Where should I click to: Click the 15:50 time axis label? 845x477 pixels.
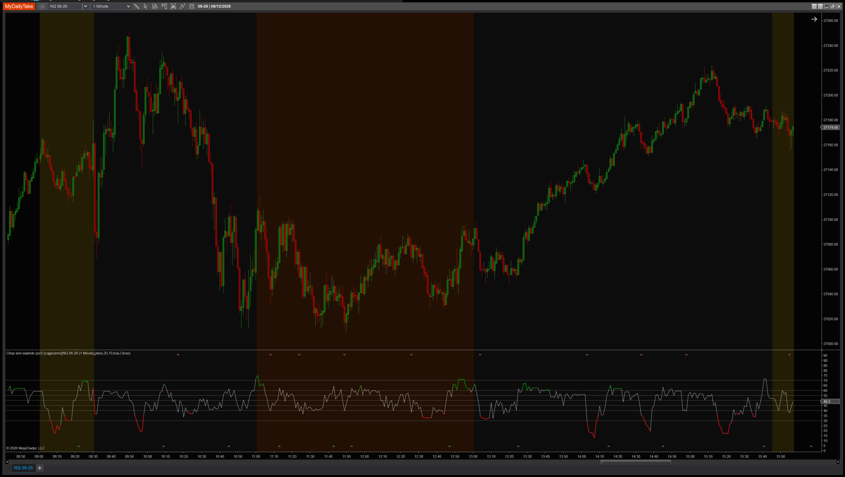coord(781,457)
